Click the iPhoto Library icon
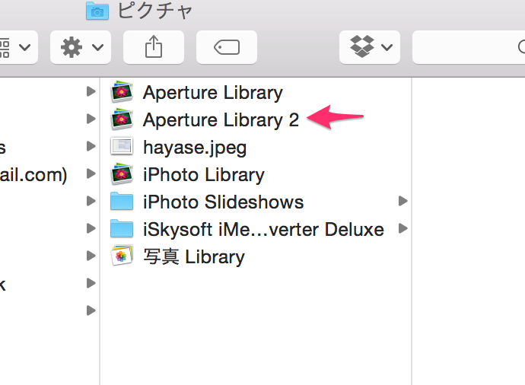Viewport: 525px width, 385px height. pyautogui.click(x=122, y=174)
